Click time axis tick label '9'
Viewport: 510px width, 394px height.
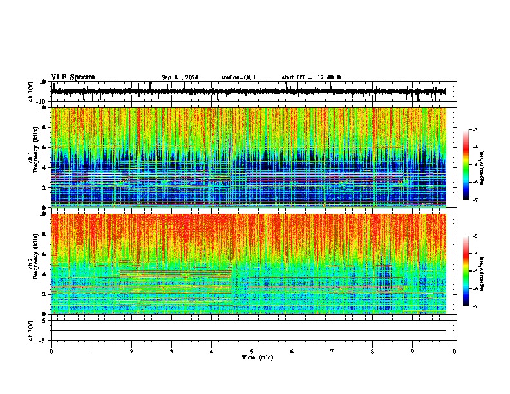pos(412,352)
